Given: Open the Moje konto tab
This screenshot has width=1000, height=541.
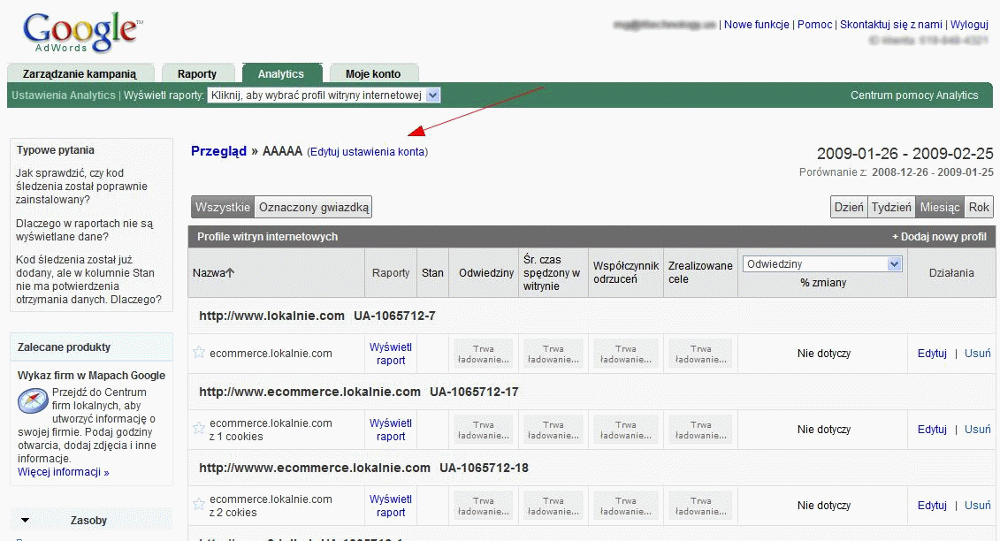Looking at the screenshot, I should click(x=373, y=74).
